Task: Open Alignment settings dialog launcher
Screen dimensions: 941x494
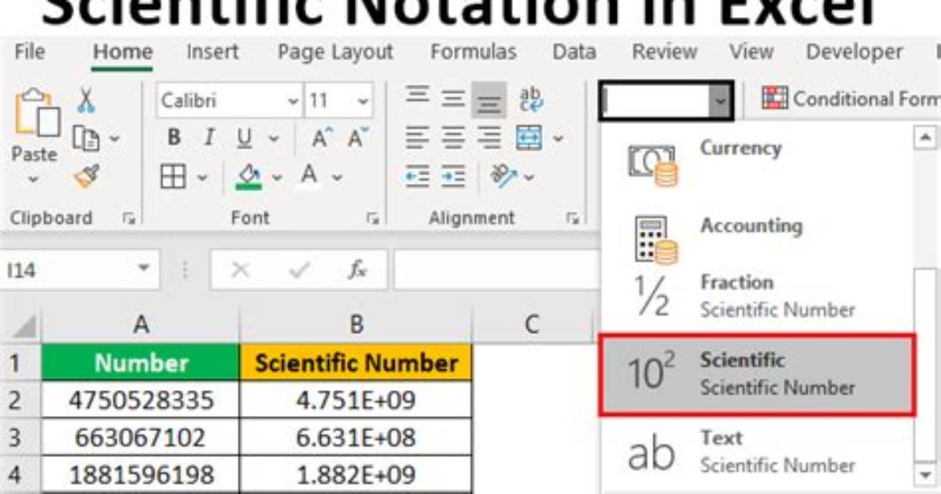Action: [x=573, y=219]
